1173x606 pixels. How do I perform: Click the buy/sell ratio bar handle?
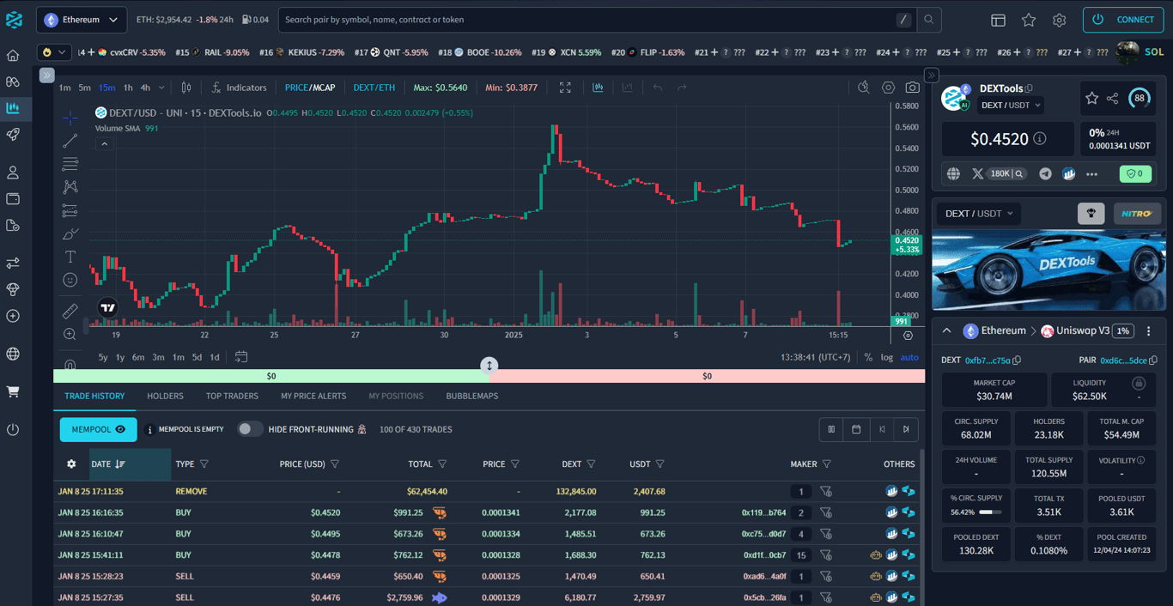(489, 366)
